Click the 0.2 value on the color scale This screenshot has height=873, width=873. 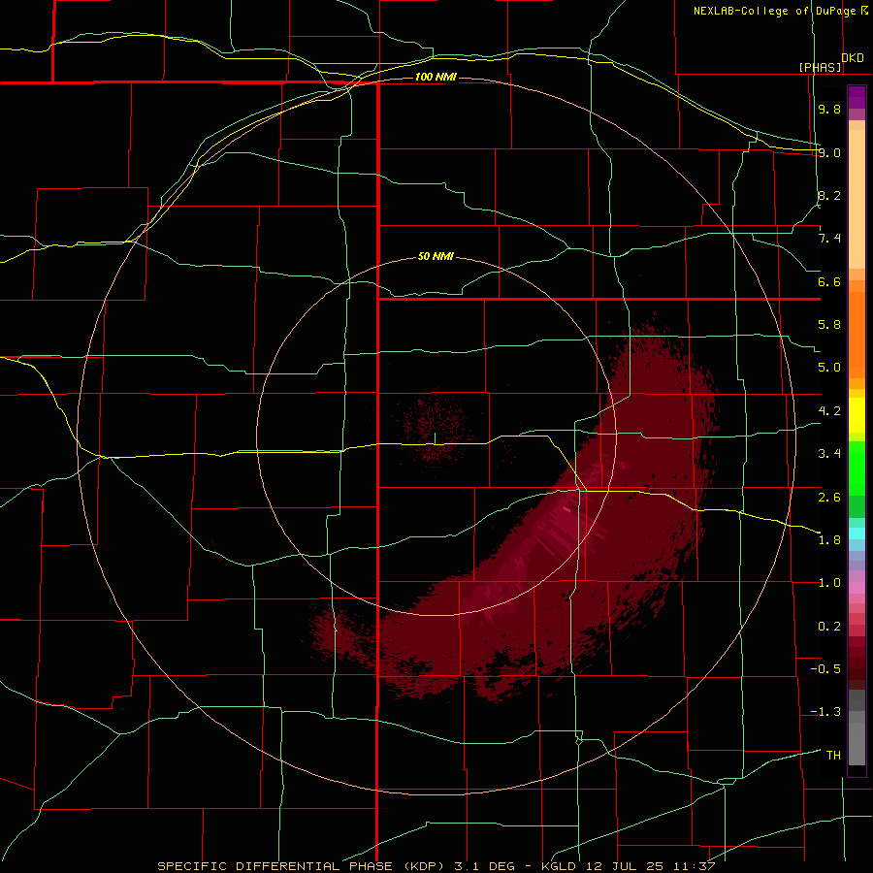[829, 627]
